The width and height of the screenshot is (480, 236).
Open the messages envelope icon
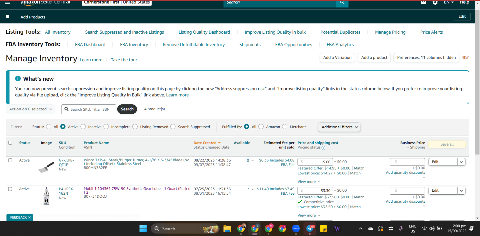coord(423,2)
